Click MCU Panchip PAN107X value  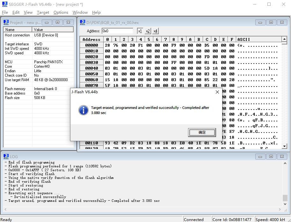(x=48, y=62)
